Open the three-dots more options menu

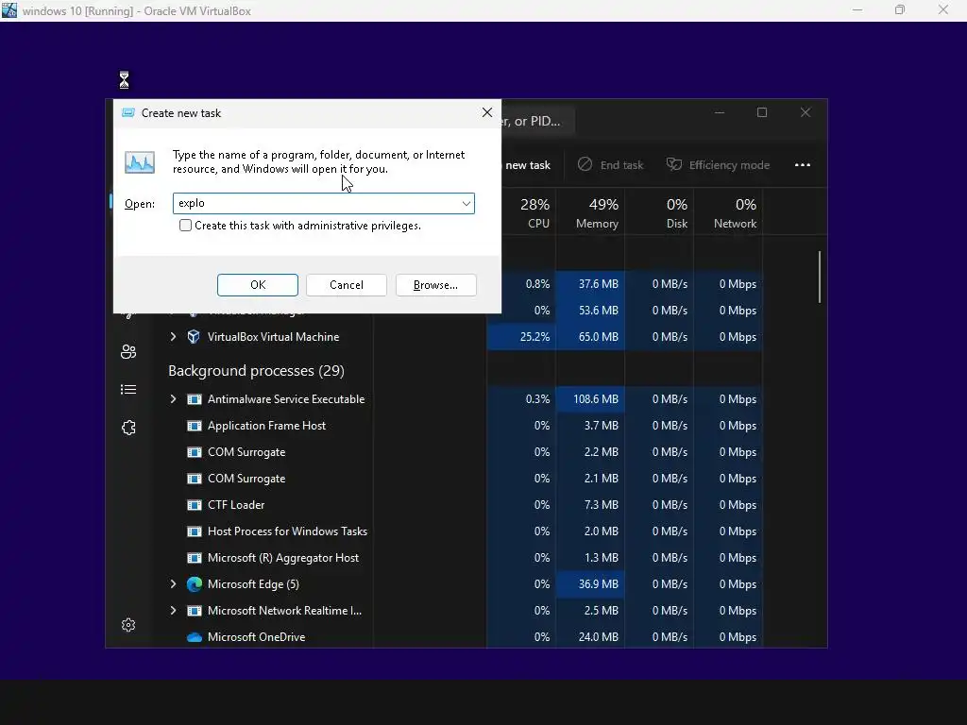(803, 165)
